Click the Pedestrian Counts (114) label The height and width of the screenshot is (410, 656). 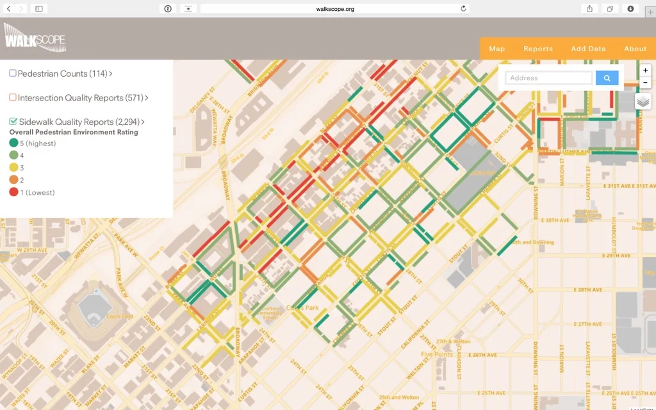pos(62,74)
